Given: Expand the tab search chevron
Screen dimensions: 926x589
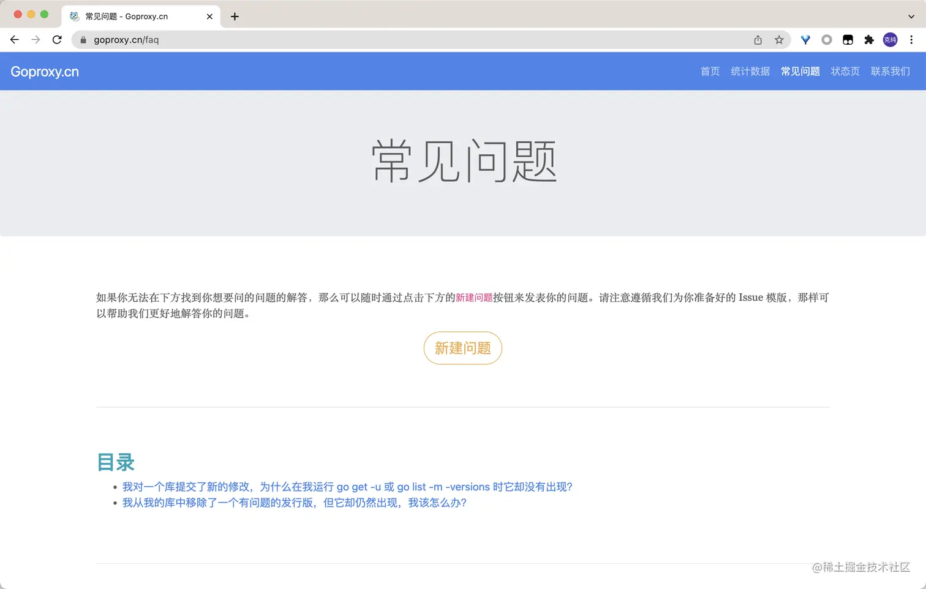Looking at the screenshot, I should 911,17.
